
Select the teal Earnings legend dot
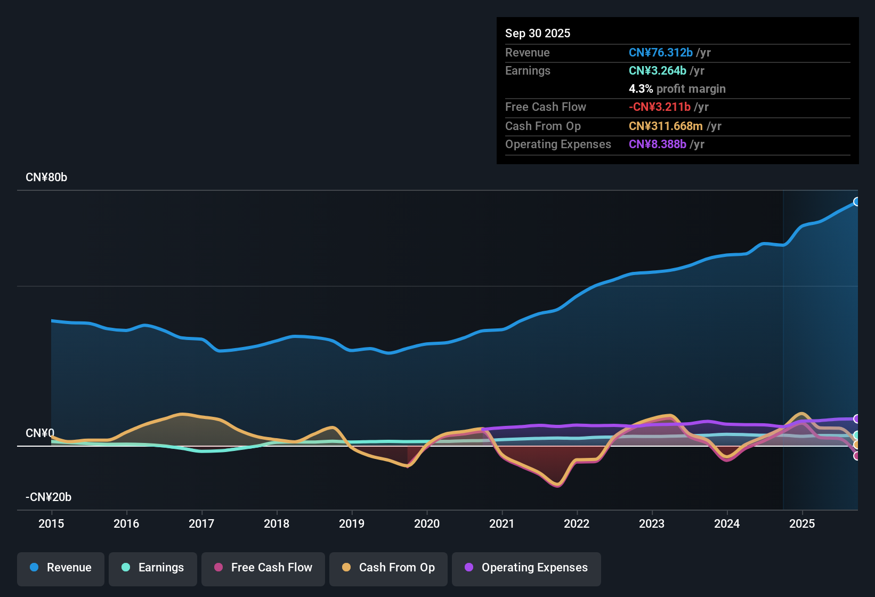126,568
